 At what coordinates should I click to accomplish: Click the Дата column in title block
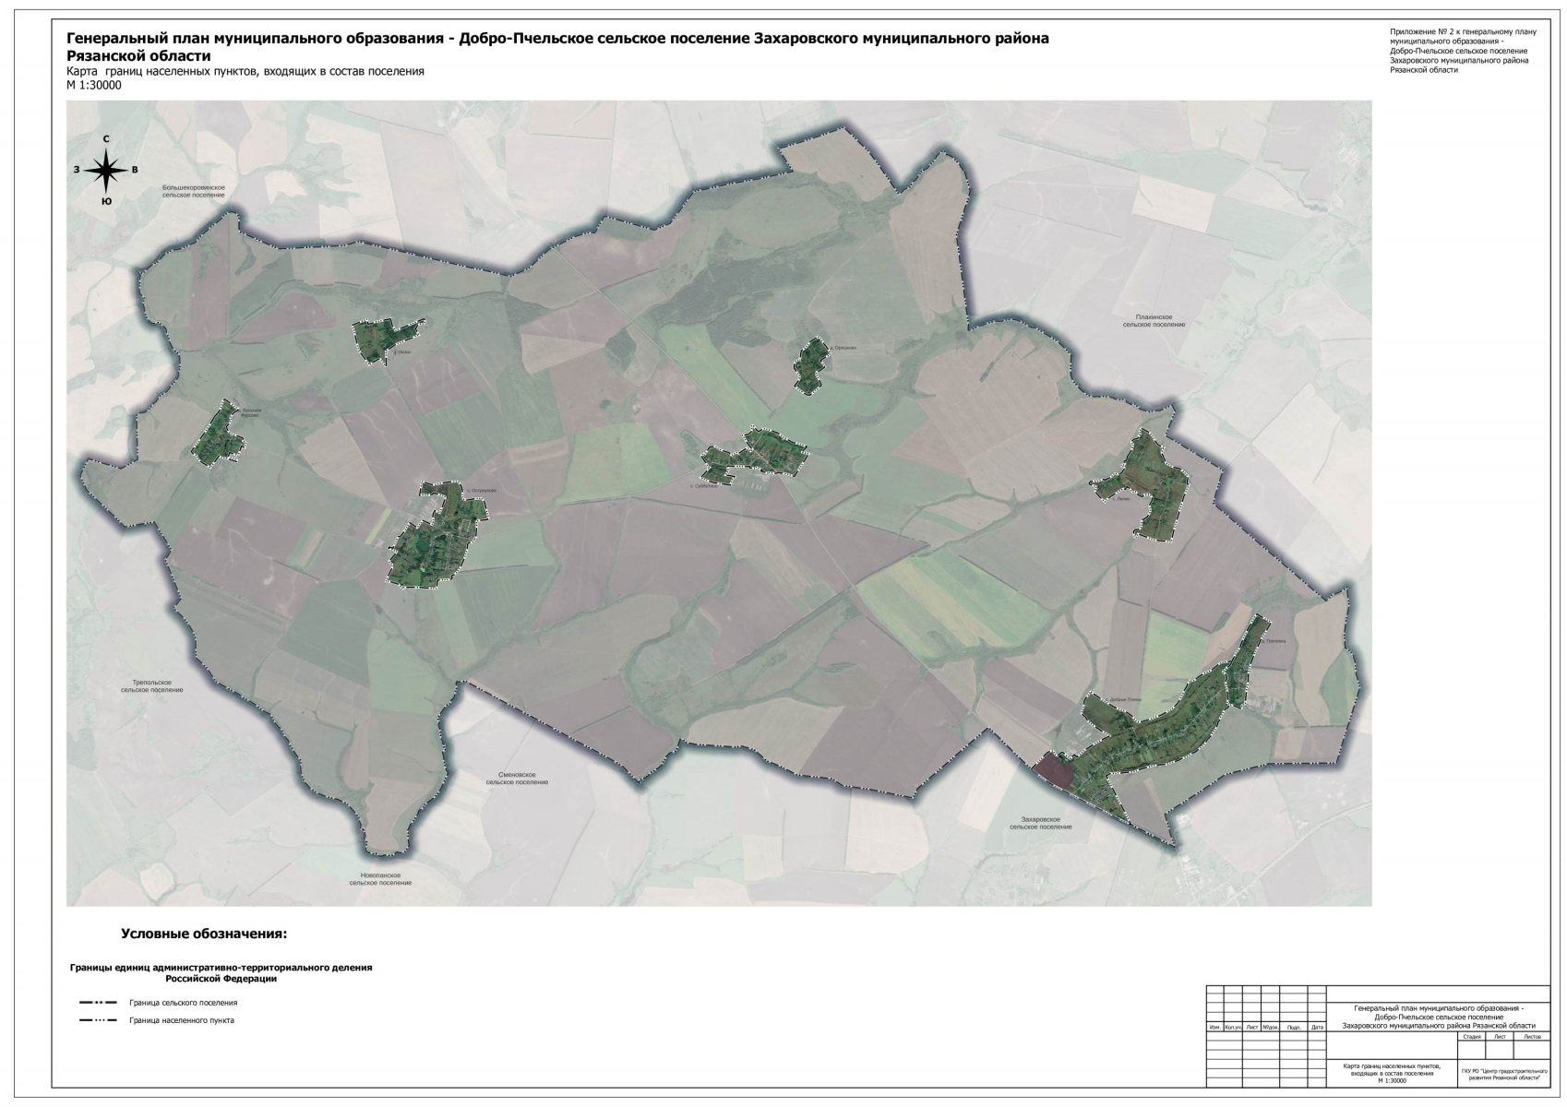(x=1317, y=1027)
